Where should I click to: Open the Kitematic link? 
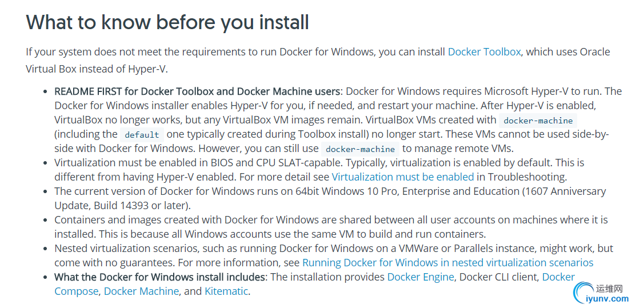pos(226,291)
